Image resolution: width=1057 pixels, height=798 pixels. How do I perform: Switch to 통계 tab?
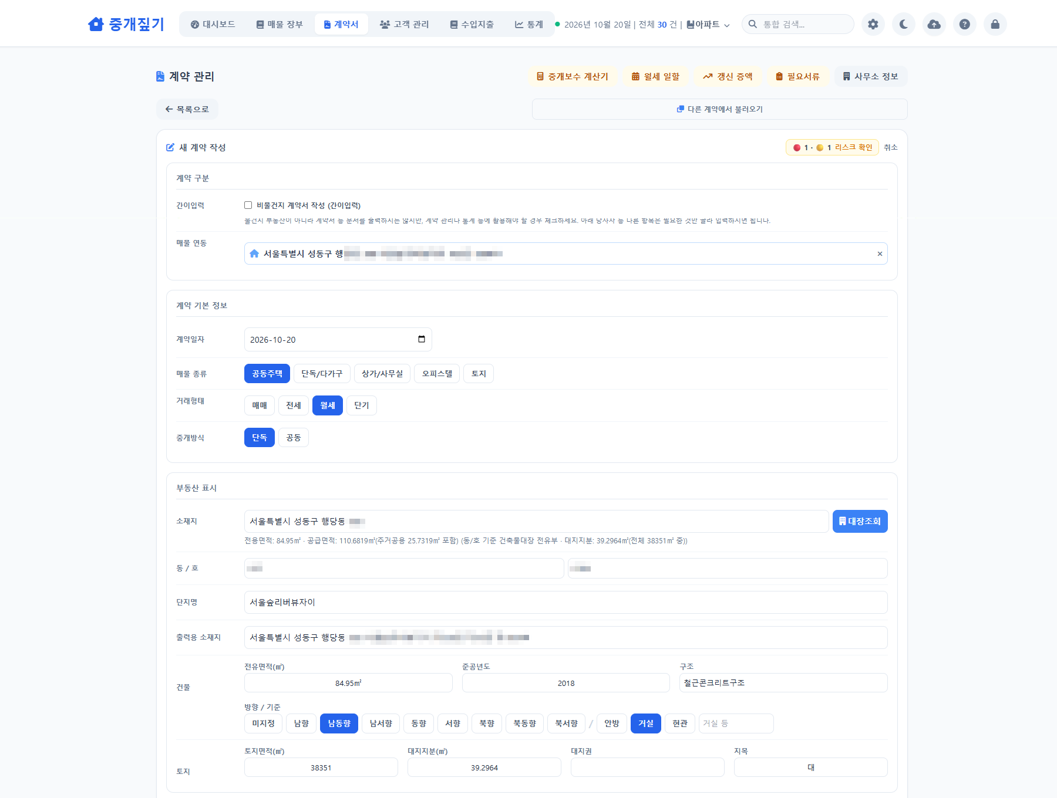coord(528,24)
